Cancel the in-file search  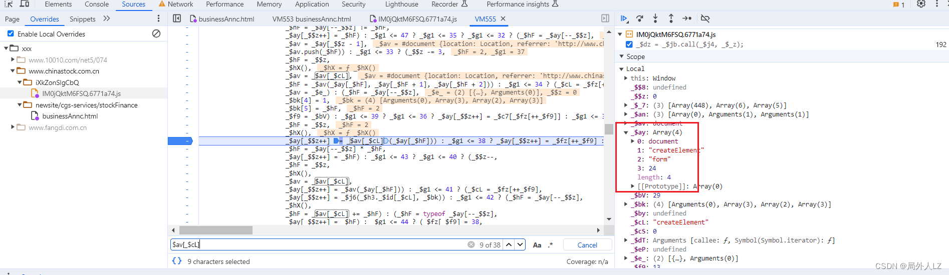pos(587,245)
